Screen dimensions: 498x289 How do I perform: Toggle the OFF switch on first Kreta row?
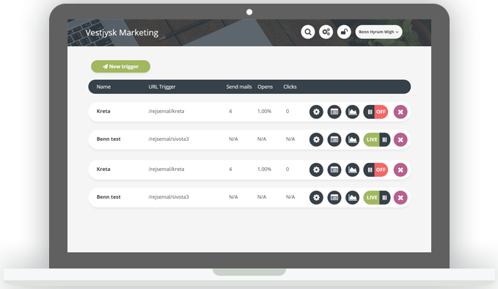tap(376, 111)
